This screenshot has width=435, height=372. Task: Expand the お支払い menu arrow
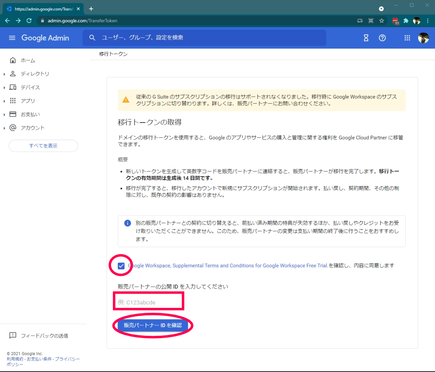[x=4, y=115]
